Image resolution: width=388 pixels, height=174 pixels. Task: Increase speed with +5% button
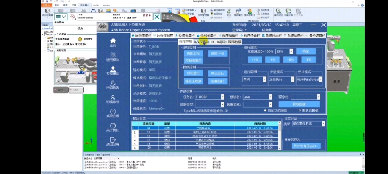click(290, 59)
